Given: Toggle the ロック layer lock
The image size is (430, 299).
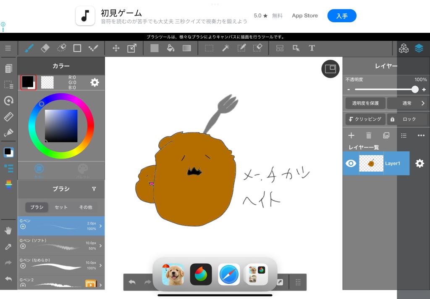Looking at the screenshot, I should pyautogui.click(x=406, y=119).
